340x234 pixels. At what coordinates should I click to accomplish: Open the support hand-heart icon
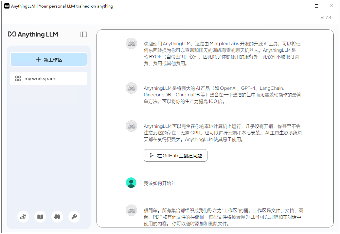pyautogui.click(x=23, y=216)
